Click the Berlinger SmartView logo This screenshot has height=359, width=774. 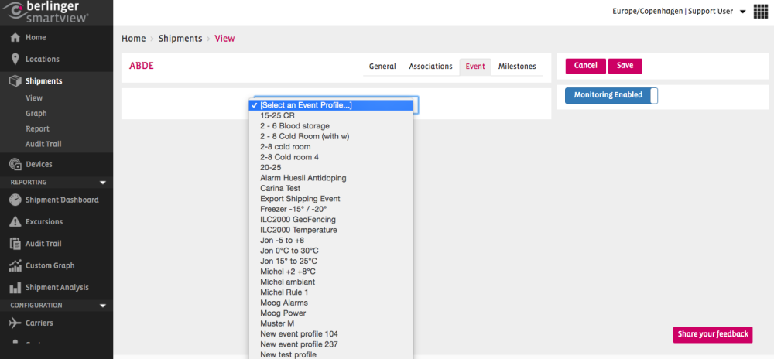pos(46,12)
